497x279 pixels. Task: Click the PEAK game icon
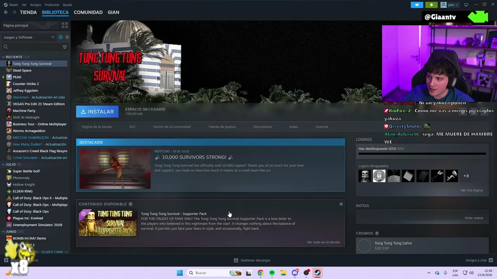click(9, 77)
